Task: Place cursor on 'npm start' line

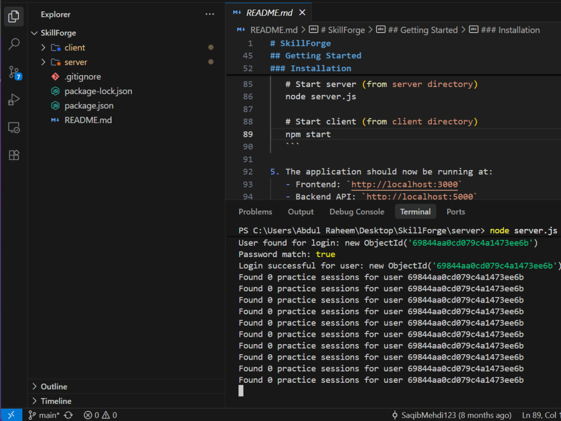Action: pyautogui.click(x=308, y=134)
